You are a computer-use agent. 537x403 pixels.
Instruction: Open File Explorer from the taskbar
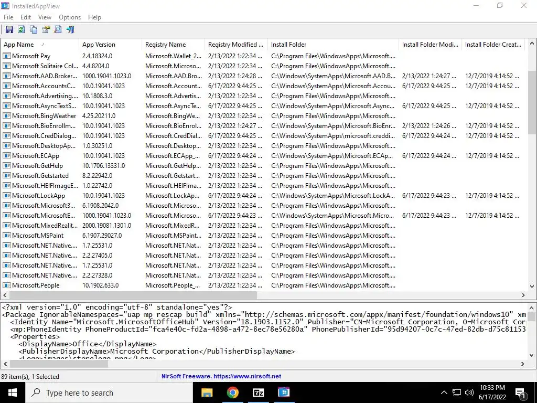coord(207,393)
